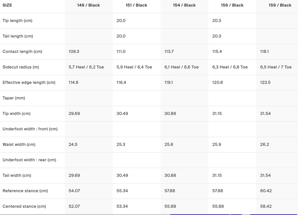298x215 pixels.
Task: Select the Effective edge length (cm) row label
Action: (29, 82)
